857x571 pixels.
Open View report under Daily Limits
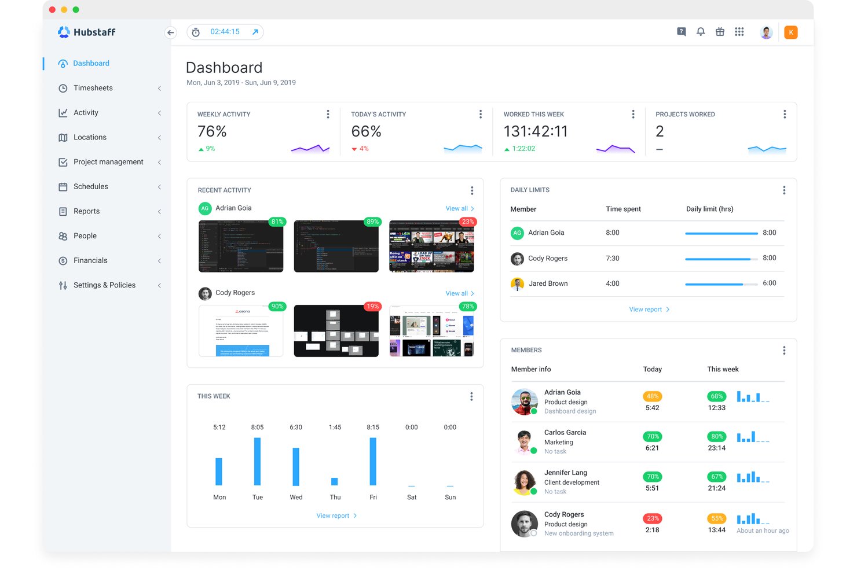click(x=649, y=310)
